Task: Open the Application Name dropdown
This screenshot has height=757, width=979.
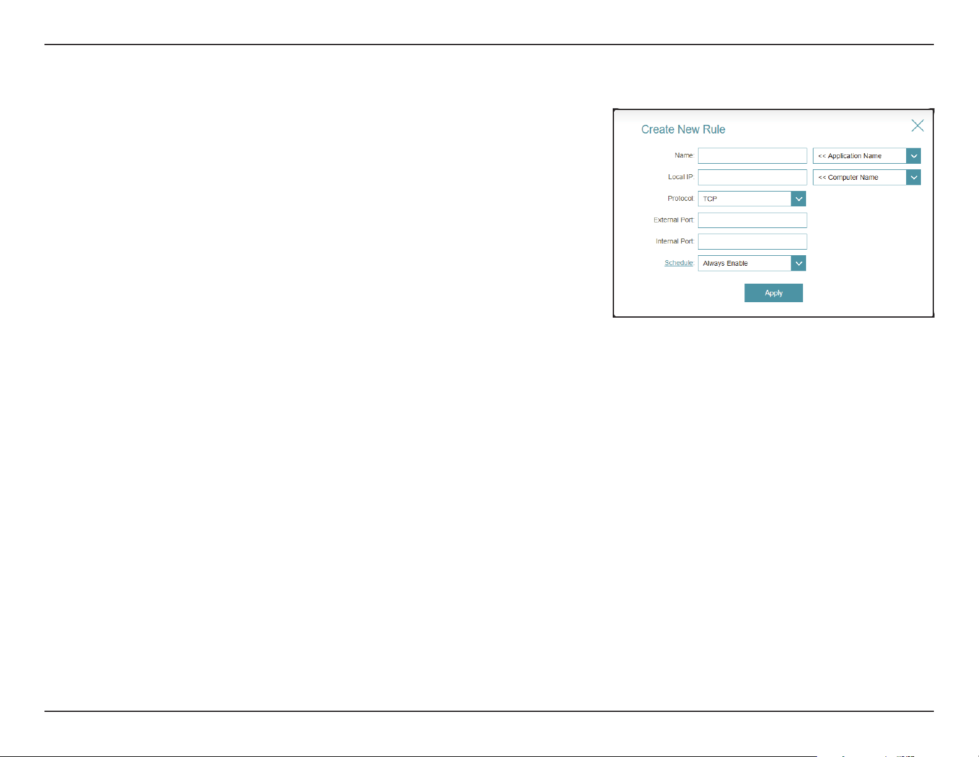Action: point(867,156)
